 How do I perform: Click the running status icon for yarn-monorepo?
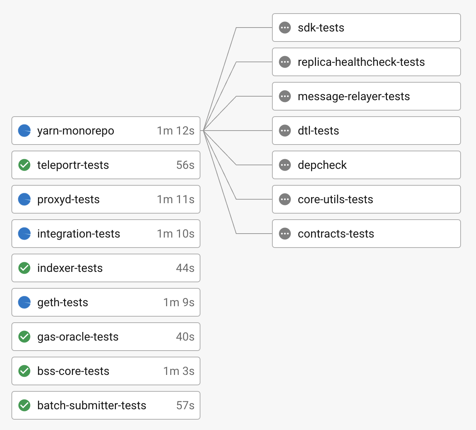pyautogui.click(x=24, y=131)
